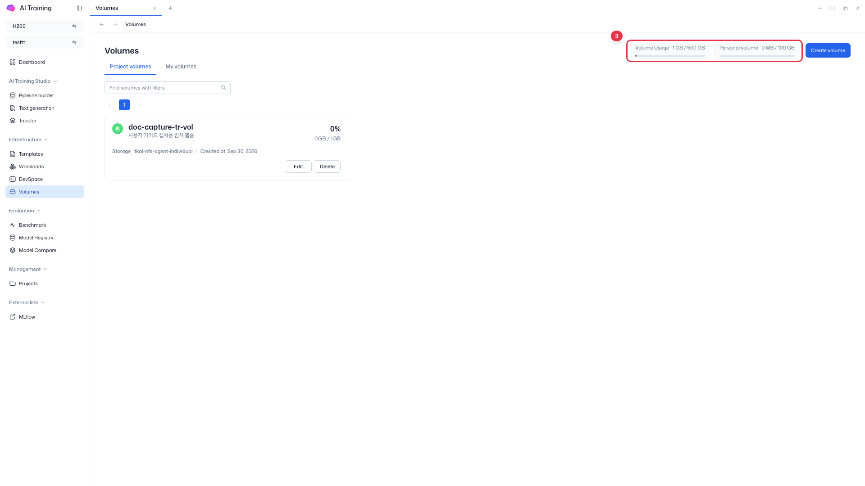Open Projects under Management
Screen dimensions: 865x486
pyautogui.click(x=45, y=283)
